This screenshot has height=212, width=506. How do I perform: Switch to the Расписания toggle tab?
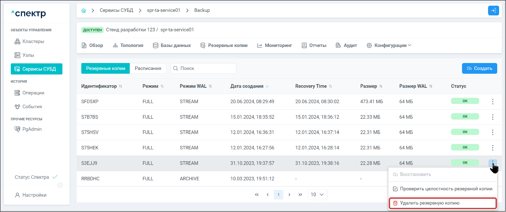tap(148, 68)
